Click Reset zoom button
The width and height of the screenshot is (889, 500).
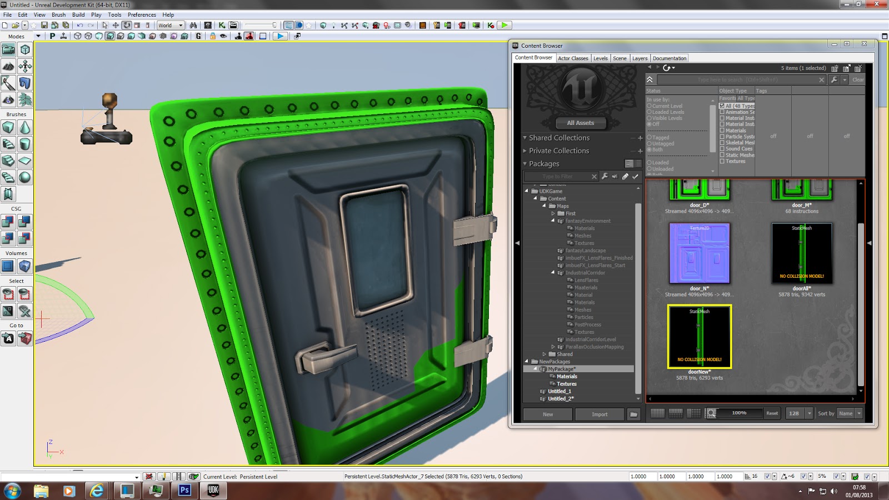[772, 413]
